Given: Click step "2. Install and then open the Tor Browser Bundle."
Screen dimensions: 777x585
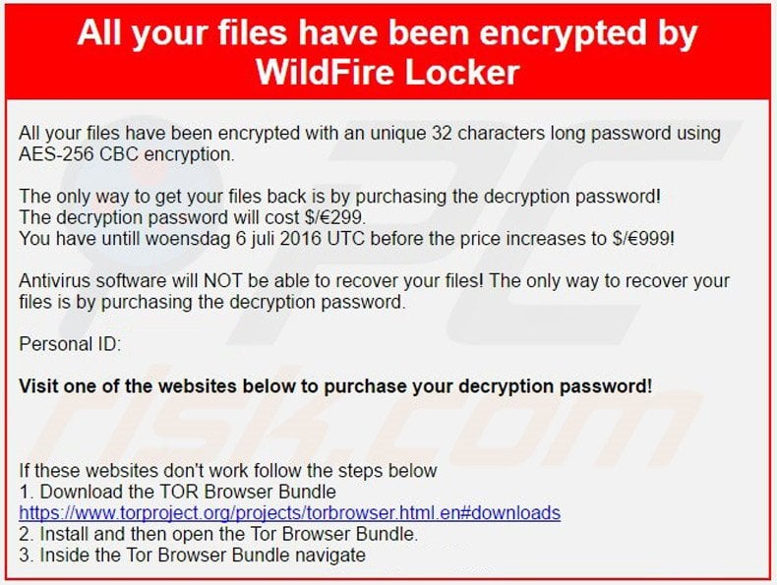Looking at the screenshot, I should pyautogui.click(x=218, y=535).
